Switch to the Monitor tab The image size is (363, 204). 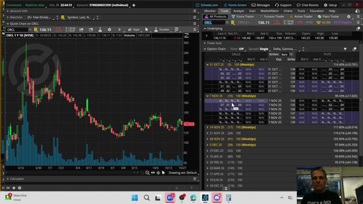210,11
